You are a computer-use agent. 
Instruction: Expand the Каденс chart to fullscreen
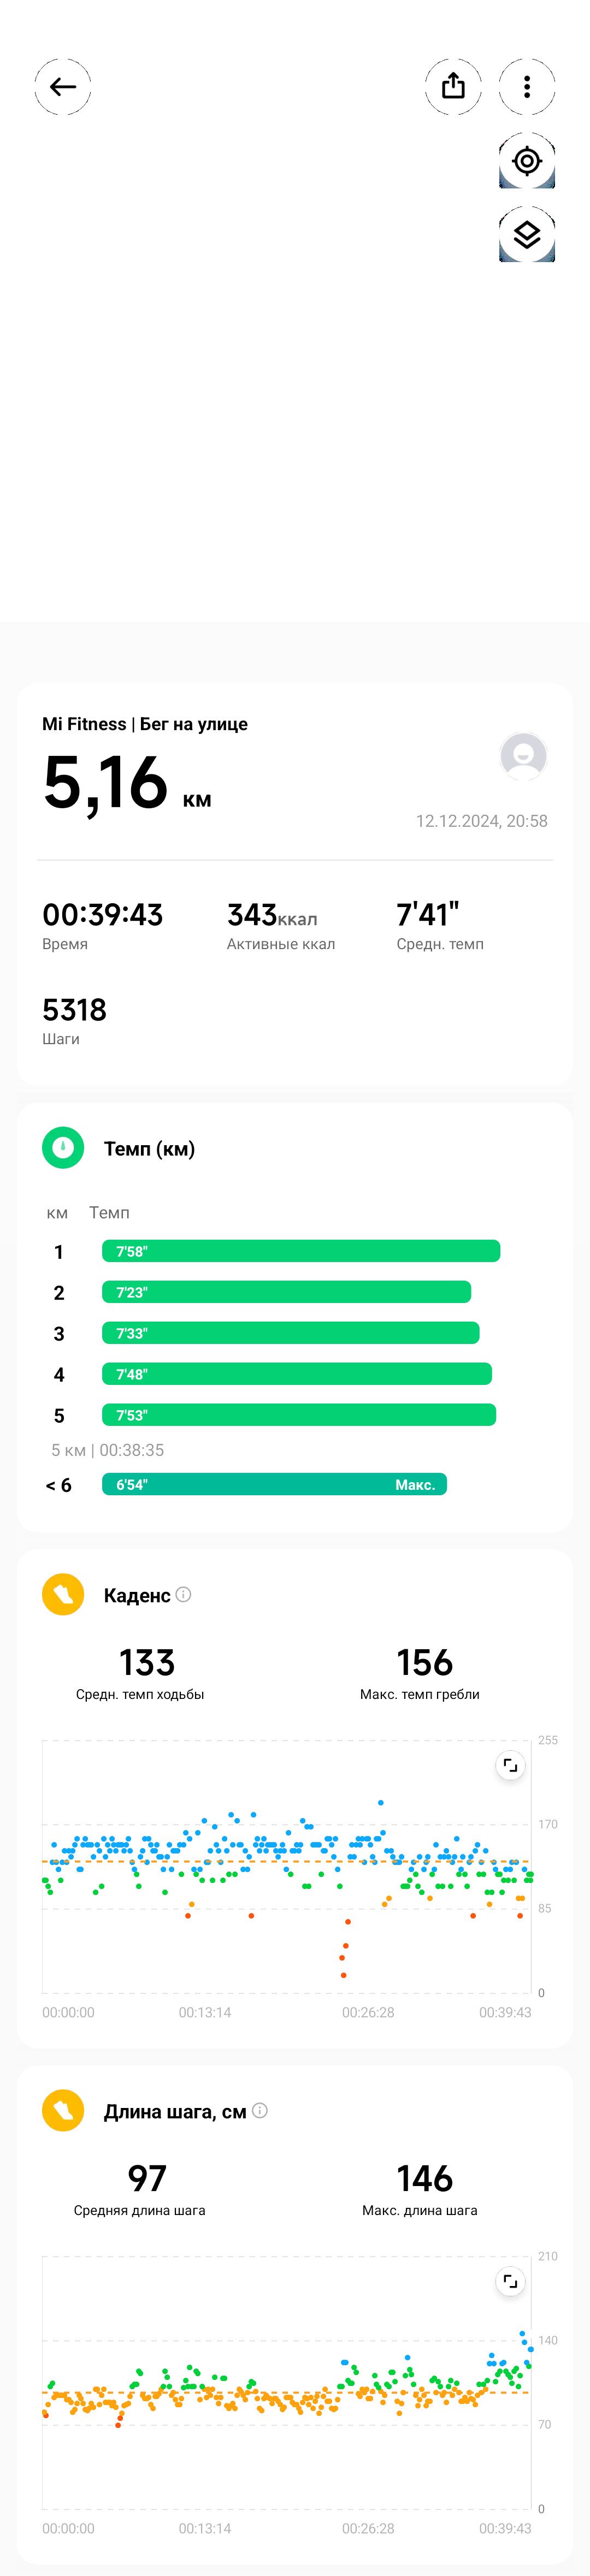pos(510,1765)
